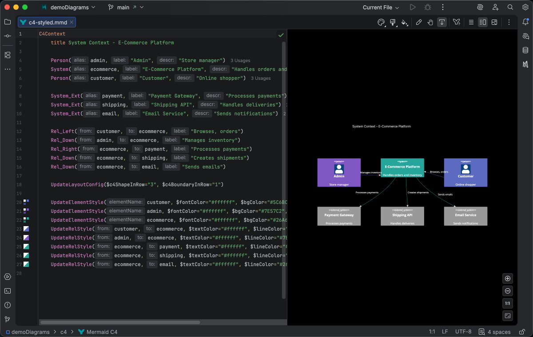The width and height of the screenshot is (533, 337).
Task: Click the 3 Usages hint on Admin line
Action: pyautogui.click(x=240, y=60)
